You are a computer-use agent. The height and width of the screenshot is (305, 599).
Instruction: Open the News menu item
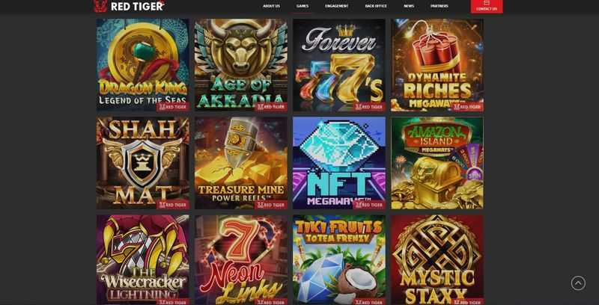point(409,6)
